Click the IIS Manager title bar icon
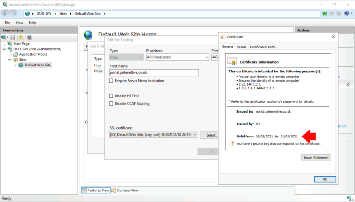This screenshot has width=355, height=202. [x=5, y=4]
